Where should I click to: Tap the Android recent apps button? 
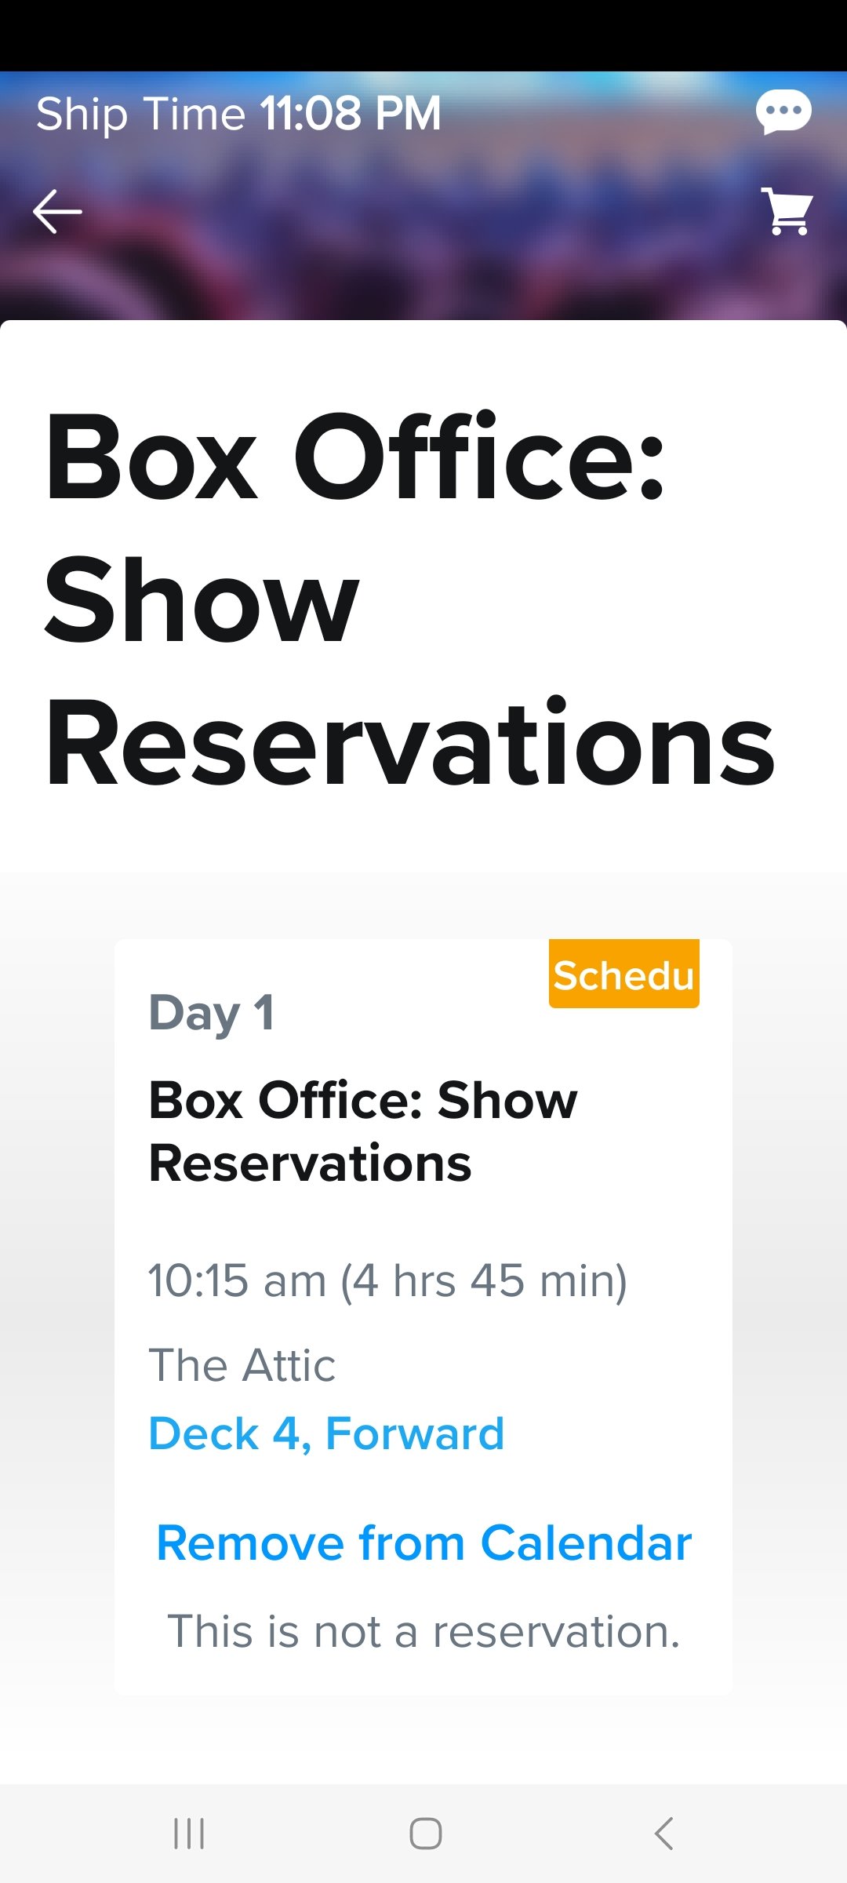189,1834
